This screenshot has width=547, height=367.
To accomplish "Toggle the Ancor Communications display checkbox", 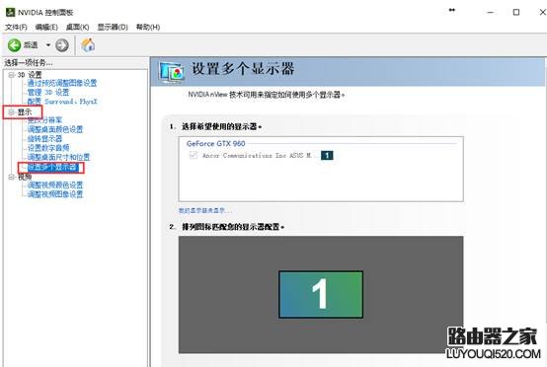I will pos(194,155).
